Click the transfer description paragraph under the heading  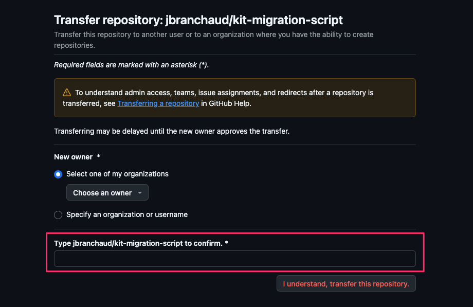point(213,40)
